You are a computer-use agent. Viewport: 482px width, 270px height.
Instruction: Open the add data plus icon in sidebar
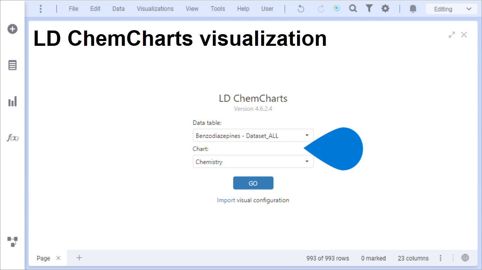pos(12,29)
